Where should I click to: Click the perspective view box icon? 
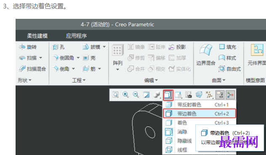[x=199, y=95]
